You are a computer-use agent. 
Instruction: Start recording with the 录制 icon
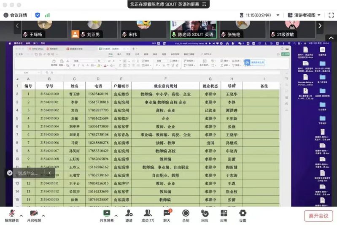point(186,213)
